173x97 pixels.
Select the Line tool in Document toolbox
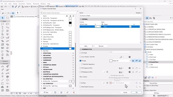(2, 80)
